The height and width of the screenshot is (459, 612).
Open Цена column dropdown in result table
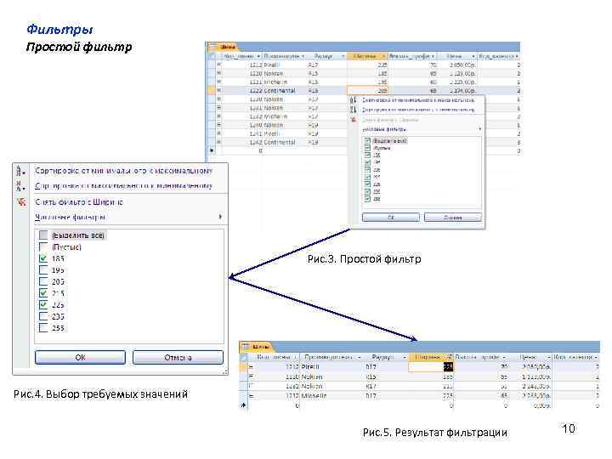point(548,357)
